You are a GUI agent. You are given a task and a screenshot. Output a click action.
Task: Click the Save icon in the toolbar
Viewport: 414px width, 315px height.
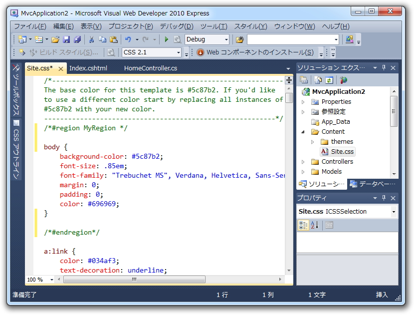[x=67, y=39]
